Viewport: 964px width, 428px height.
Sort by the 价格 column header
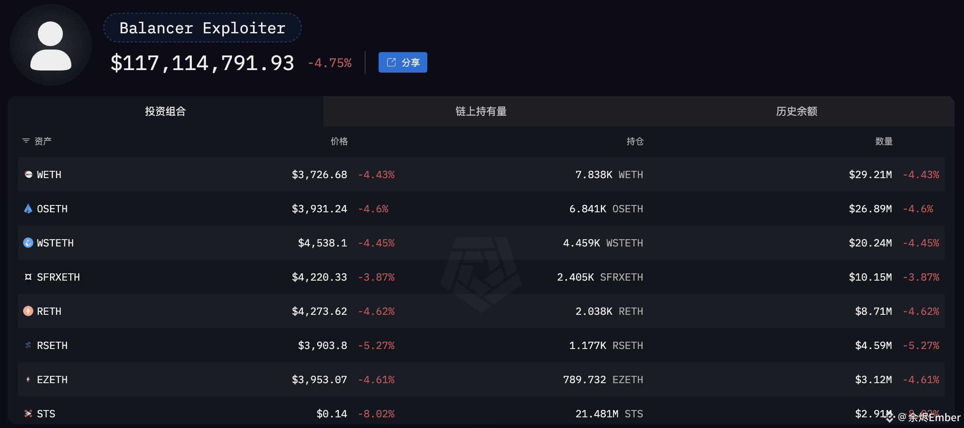339,141
